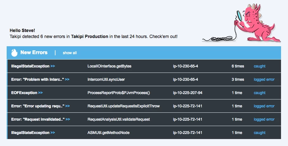Screen dimensions: 288x146
Task: Select RequestUtil.updateRequestIsExplicitThrow text
Action: [x=124, y=106]
